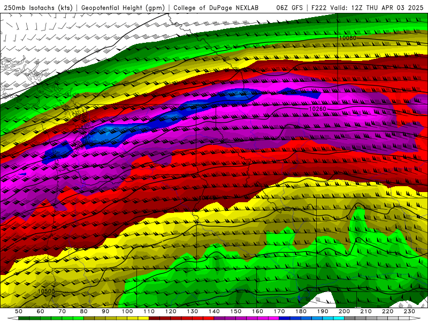This screenshot has width=428, height=321.
Task: Click the colorbar label 150
Action: [x=236, y=311]
